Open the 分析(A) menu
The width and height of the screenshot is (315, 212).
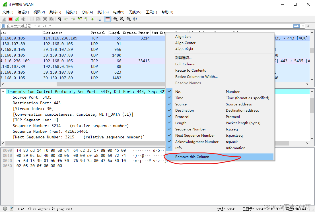tap(87, 12)
